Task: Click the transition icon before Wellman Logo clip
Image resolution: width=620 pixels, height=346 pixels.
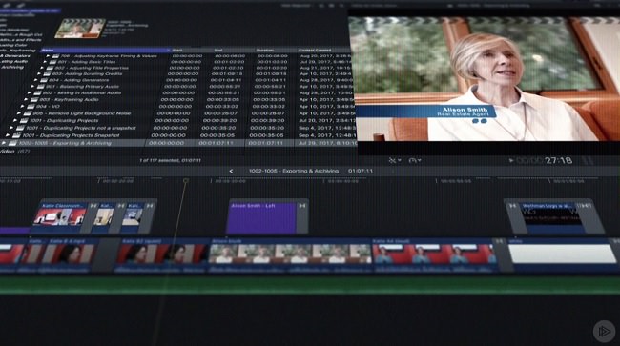Action: (x=512, y=206)
